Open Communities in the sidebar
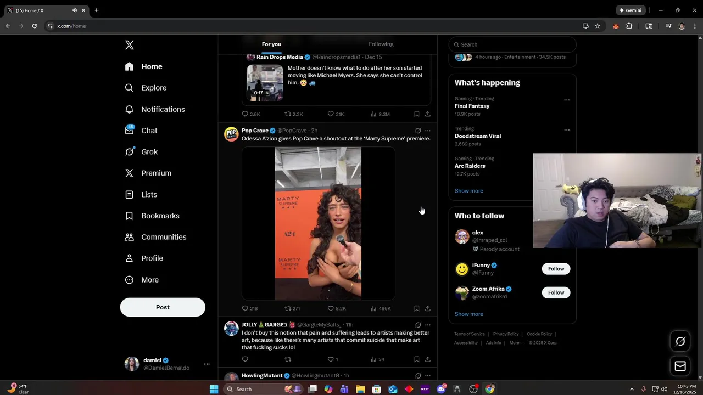 pos(156,237)
